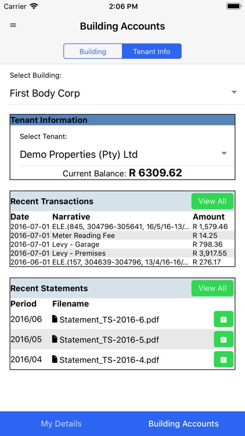
Task: Click the Narrative column header
Action: tap(71, 217)
